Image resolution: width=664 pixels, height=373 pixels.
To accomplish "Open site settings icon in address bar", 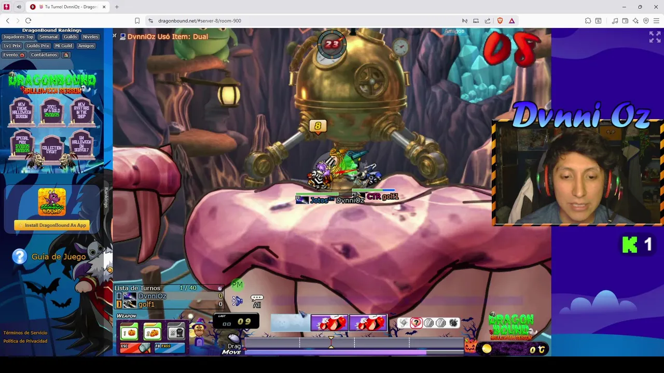I will click(150, 21).
